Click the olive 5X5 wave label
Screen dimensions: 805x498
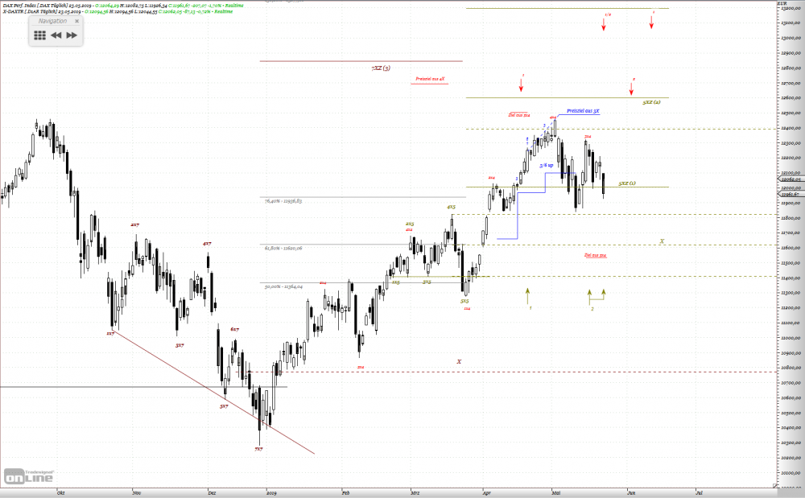coord(464,301)
